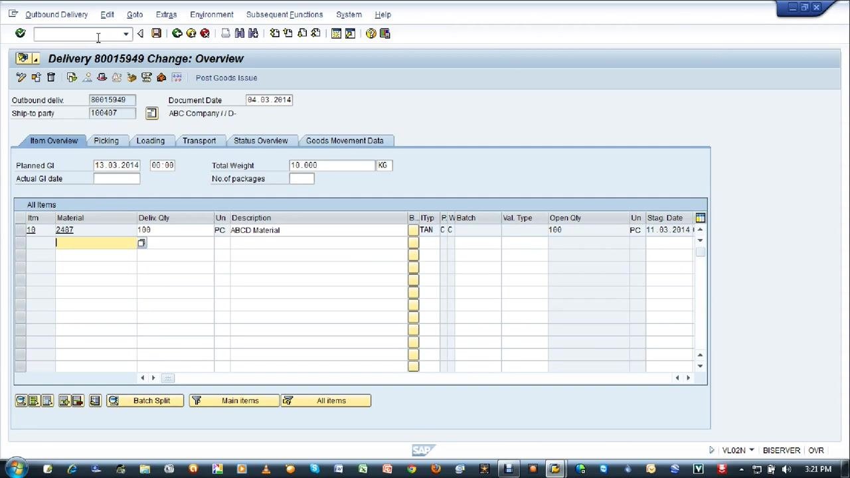Click the yellow Exit arrow icon
The width and height of the screenshot is (850, 478).
click(191, 33)
